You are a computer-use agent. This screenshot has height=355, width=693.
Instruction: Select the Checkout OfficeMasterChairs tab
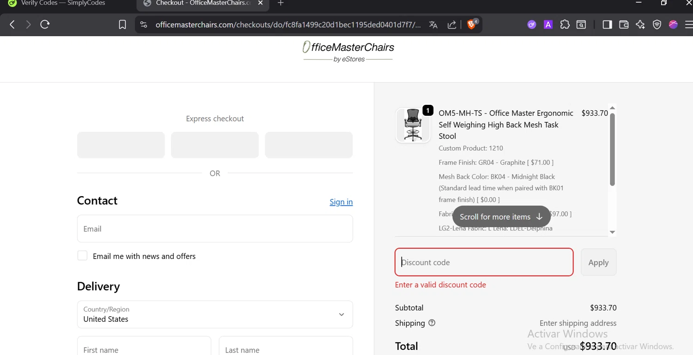tap(203, 3)
